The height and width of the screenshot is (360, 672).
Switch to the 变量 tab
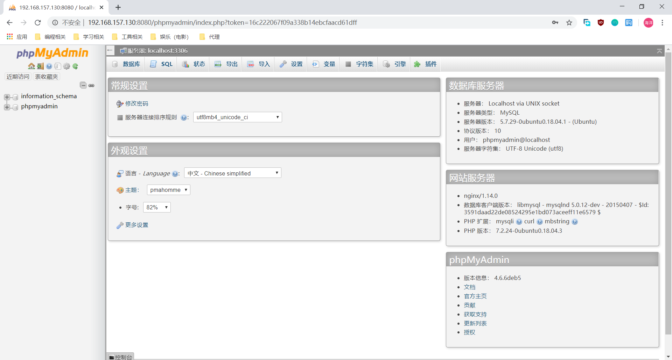[x=323, y=64]
